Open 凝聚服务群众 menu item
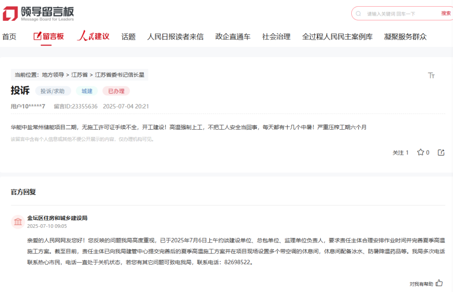 pos(405,37)
